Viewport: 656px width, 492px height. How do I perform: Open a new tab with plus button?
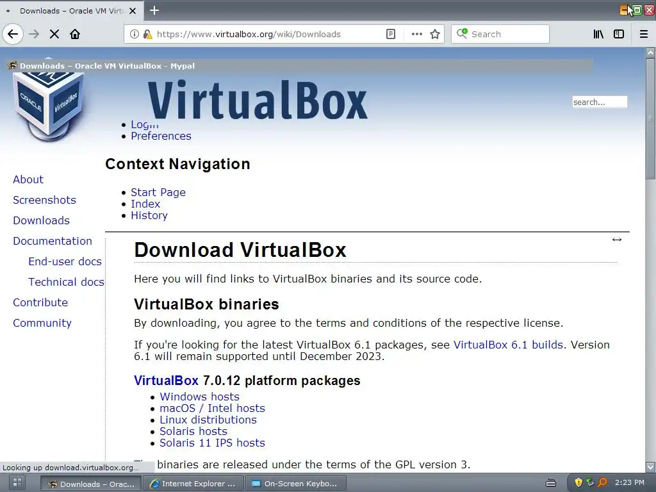click(154, 10)
